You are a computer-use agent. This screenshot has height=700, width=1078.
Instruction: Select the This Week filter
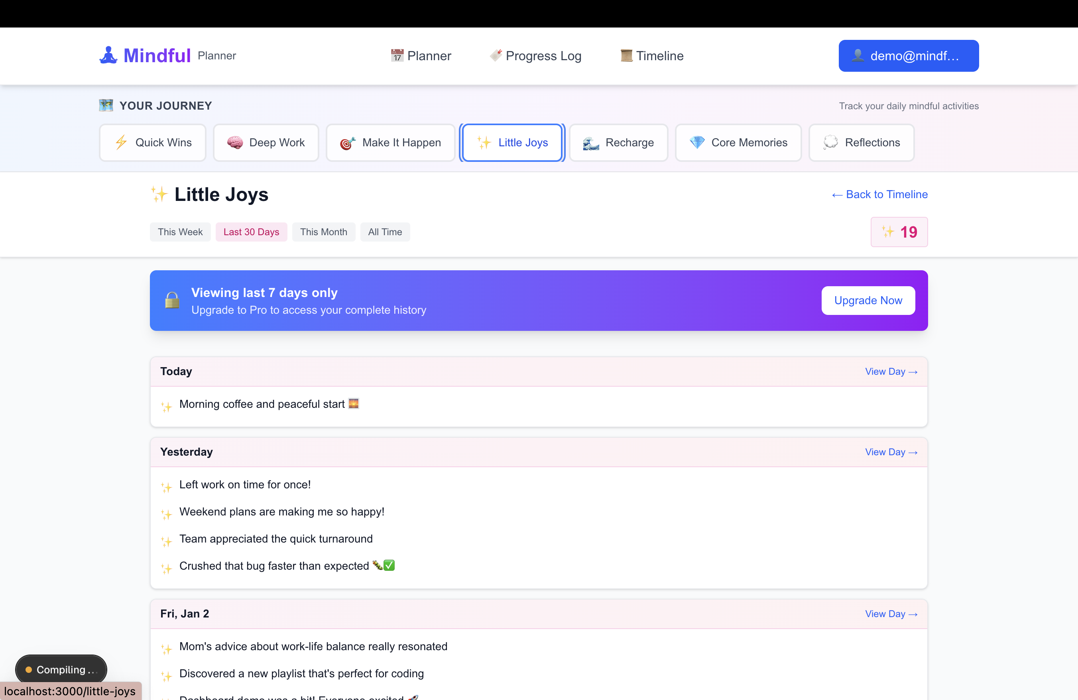[180, 232]
